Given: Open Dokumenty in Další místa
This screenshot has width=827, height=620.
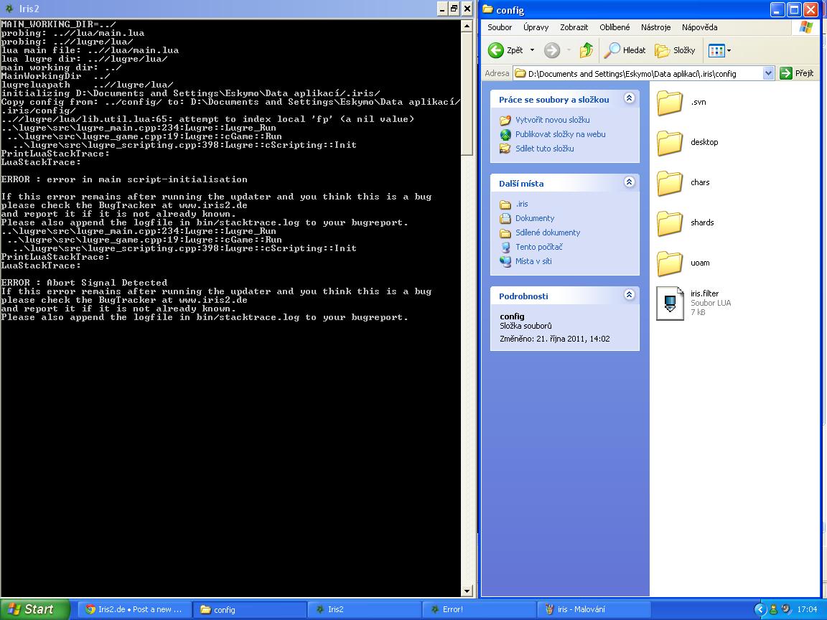Looking at the screenshot, I should pos(535,218).
